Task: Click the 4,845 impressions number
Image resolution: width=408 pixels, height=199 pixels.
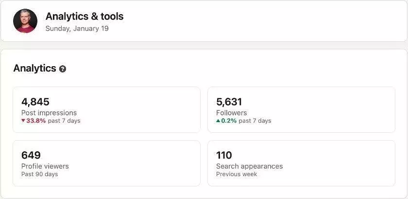Action: click(x=35, y=102)
